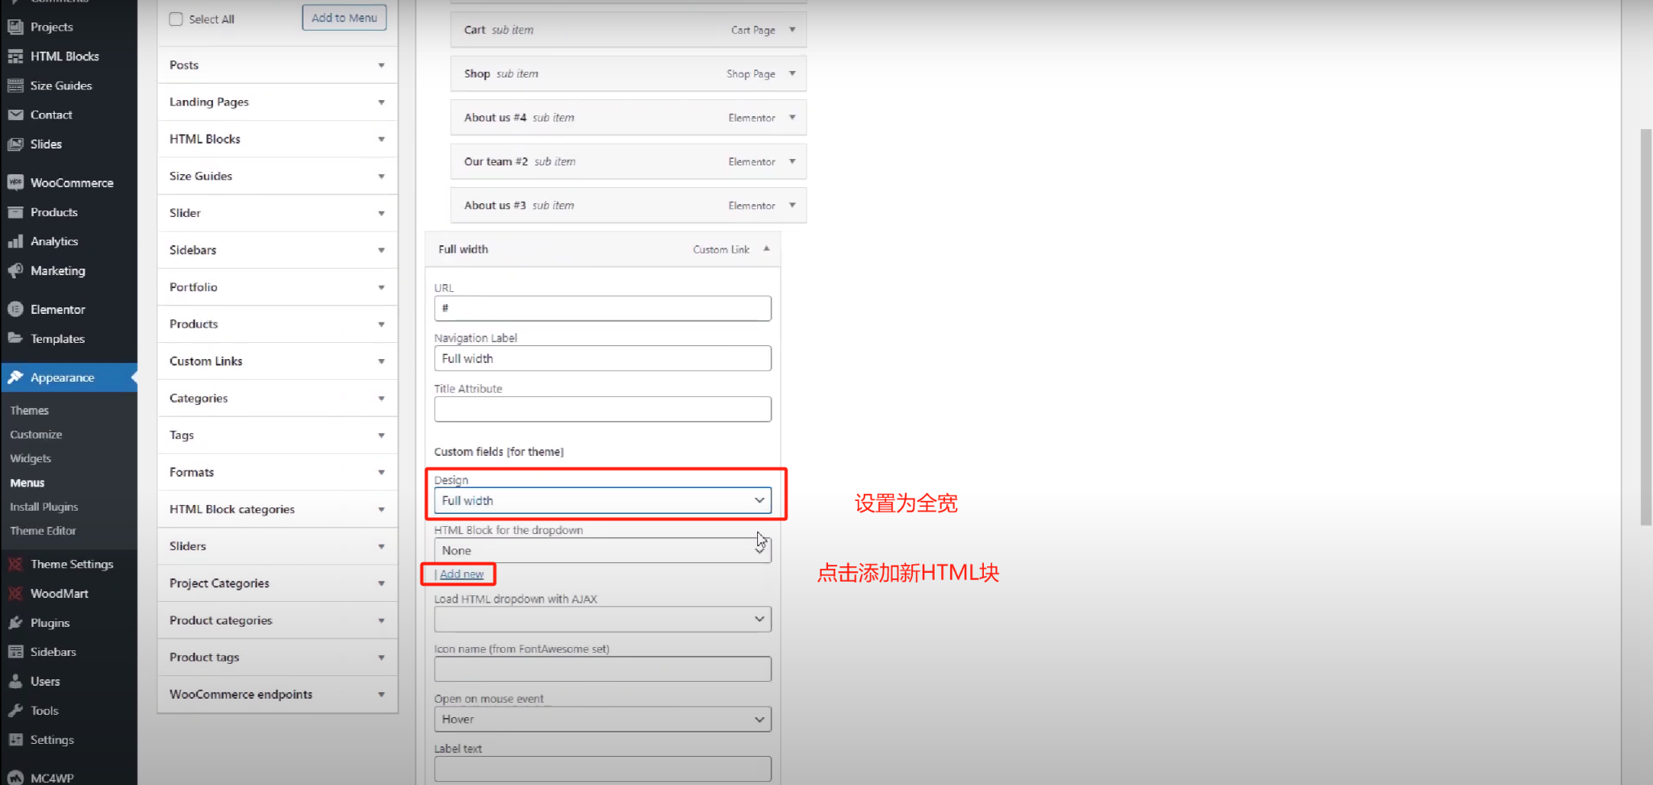
Task: Check the Select All checkbox
Action: click(x=176, y=19)
